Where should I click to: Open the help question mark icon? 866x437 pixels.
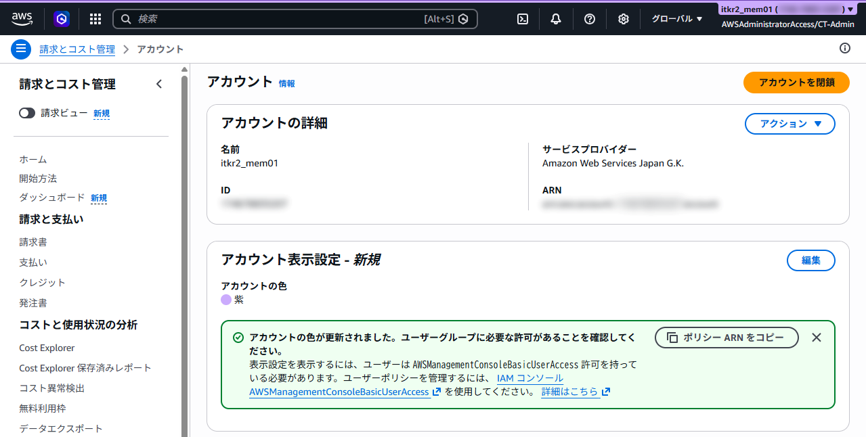(590, 19)
